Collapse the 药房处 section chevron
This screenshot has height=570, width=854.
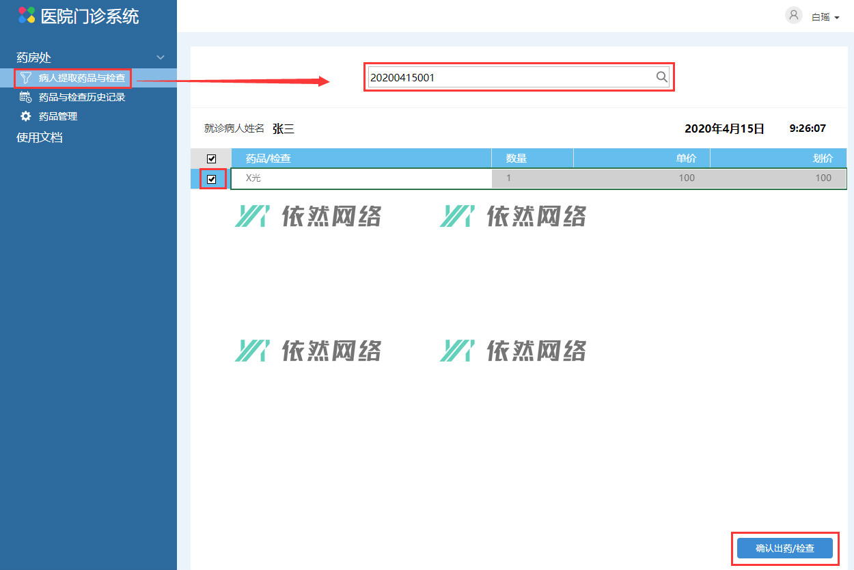[161, 58]
